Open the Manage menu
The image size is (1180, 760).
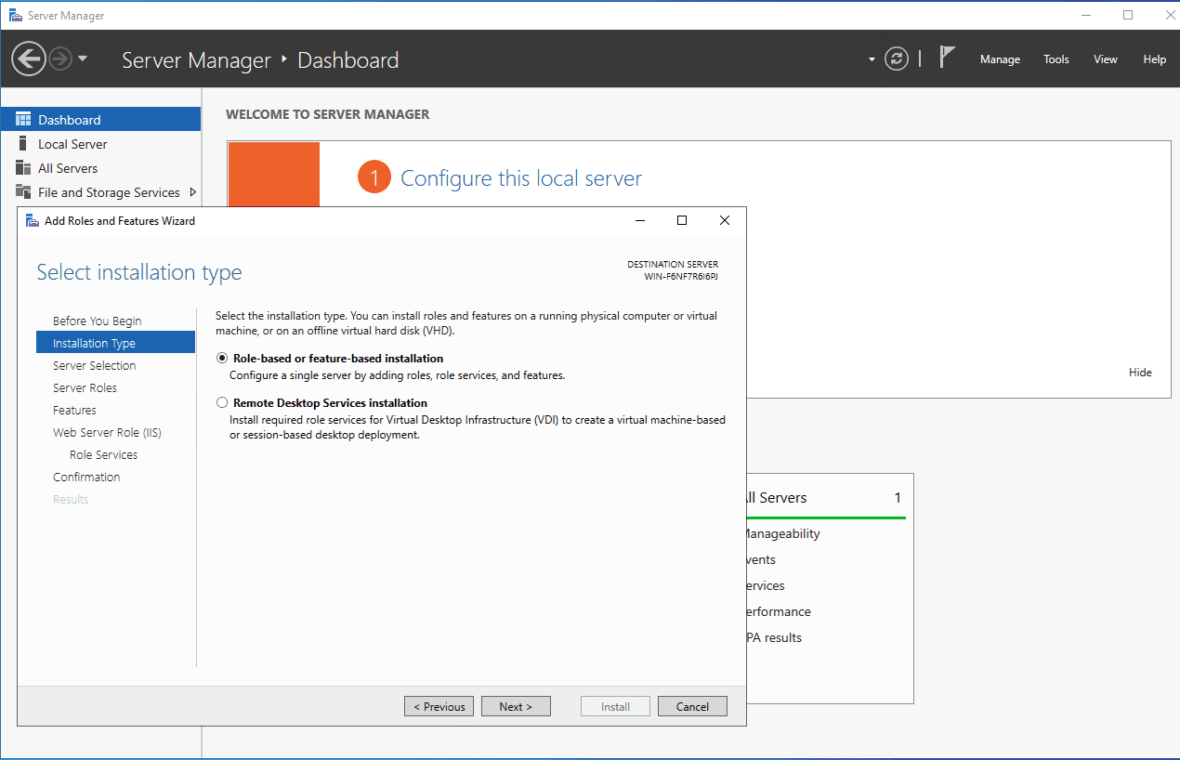1000,59
